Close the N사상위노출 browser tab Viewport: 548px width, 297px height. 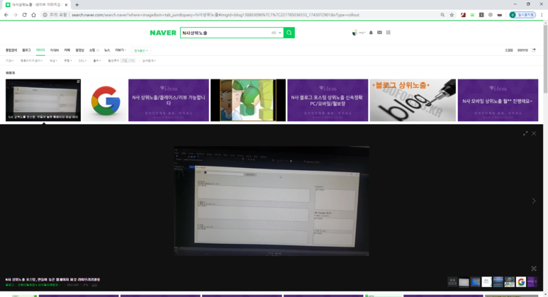tap(67, 5)
